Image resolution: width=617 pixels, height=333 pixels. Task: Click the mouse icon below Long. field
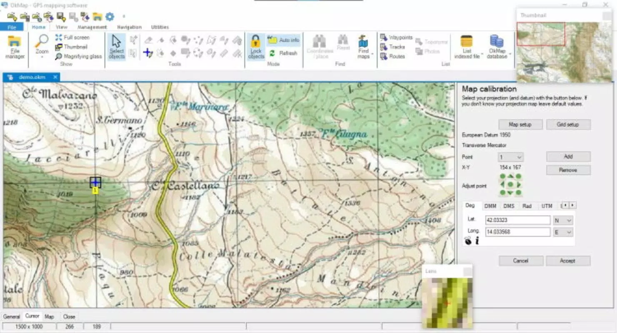pos(468,241)
